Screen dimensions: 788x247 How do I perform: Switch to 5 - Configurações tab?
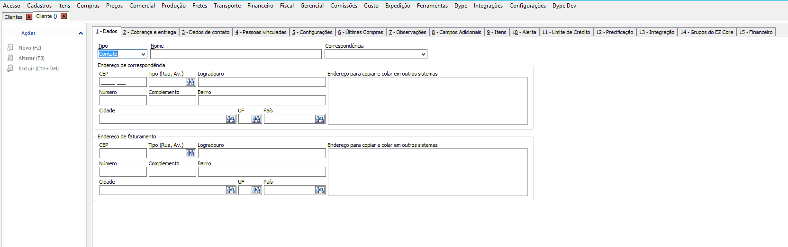[312, 32]
